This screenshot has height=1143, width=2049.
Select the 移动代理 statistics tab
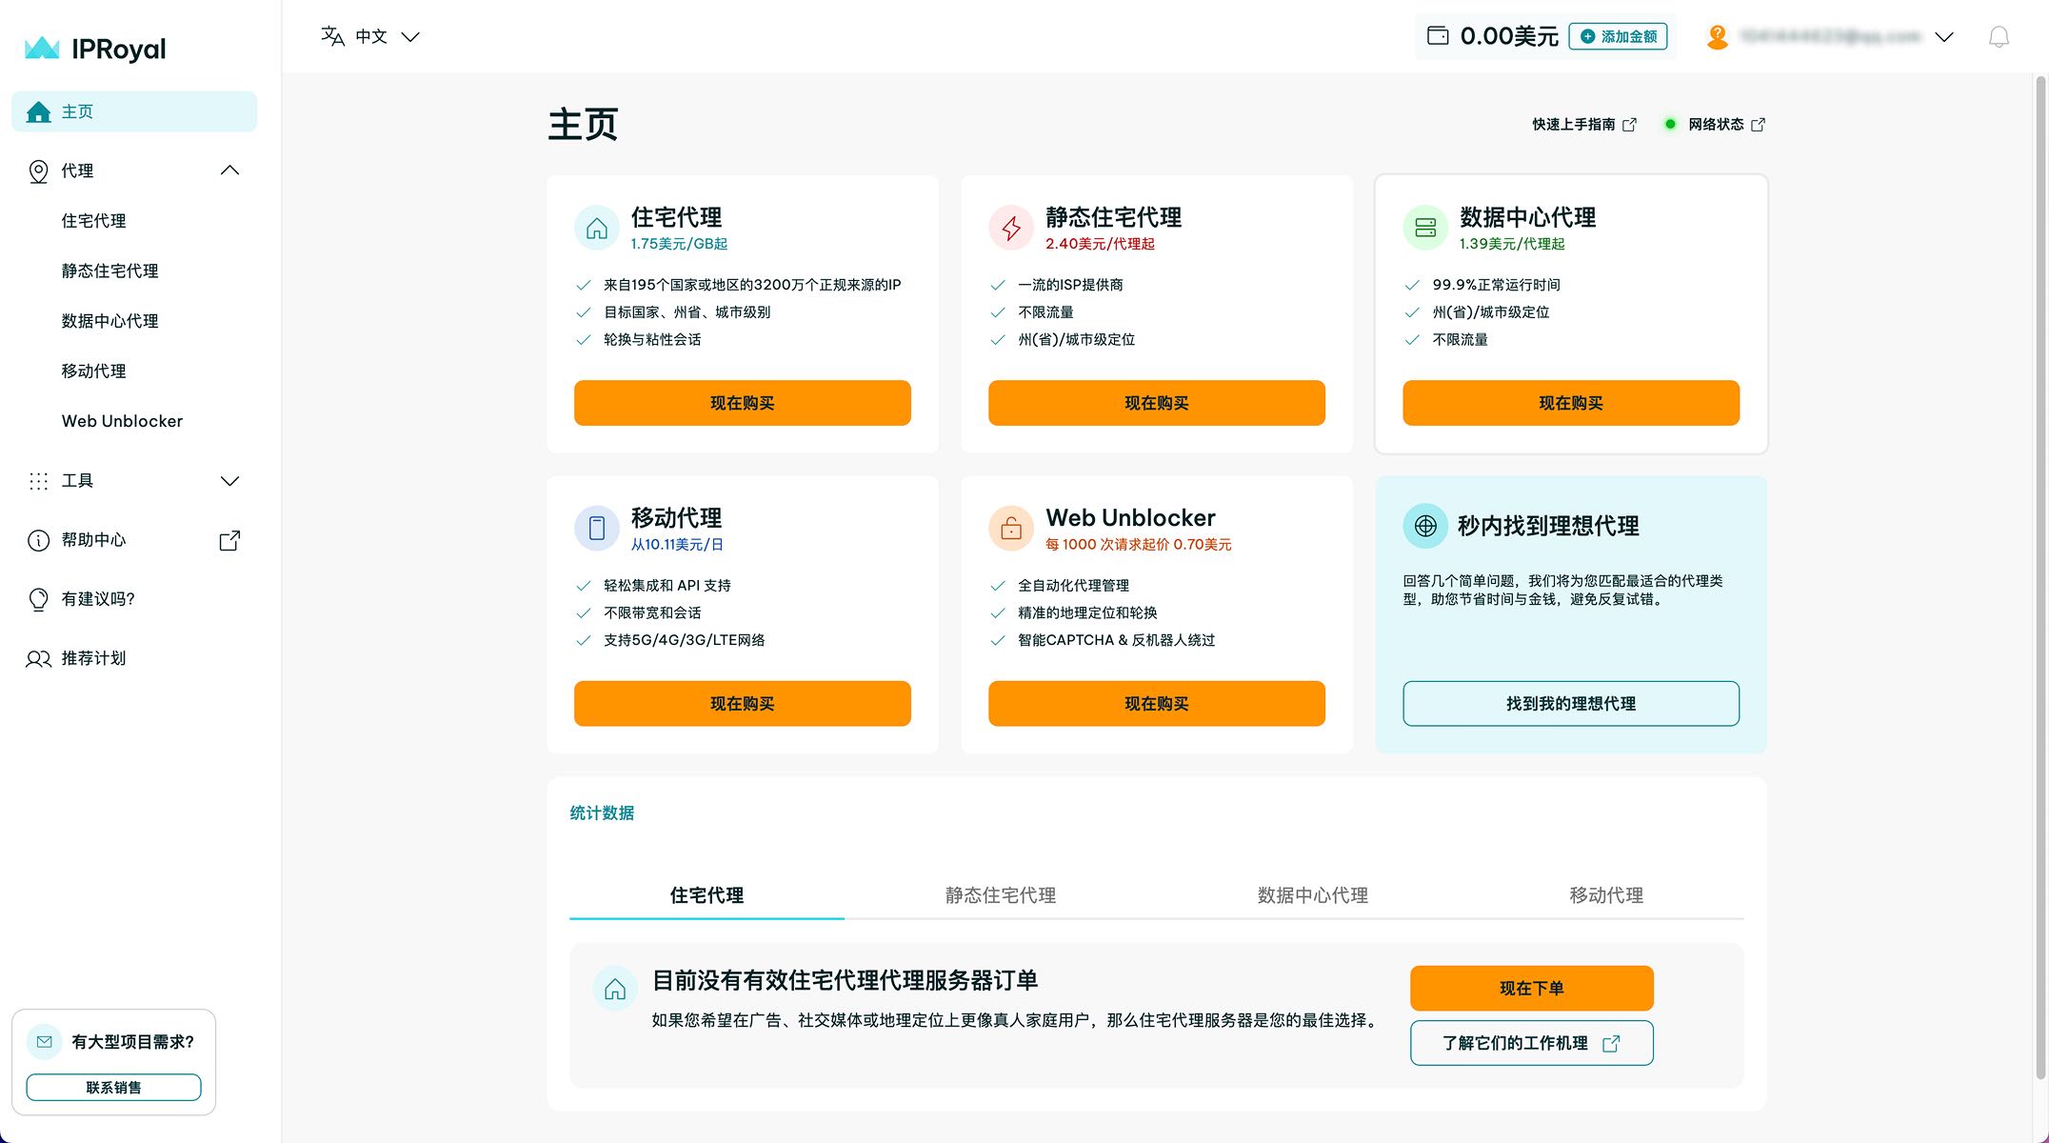(1606, 895)
